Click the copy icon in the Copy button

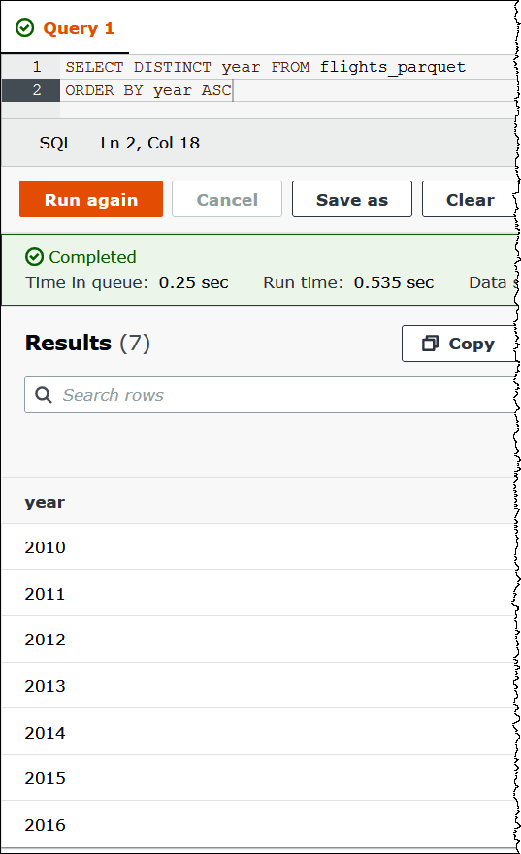click(430, 344)
